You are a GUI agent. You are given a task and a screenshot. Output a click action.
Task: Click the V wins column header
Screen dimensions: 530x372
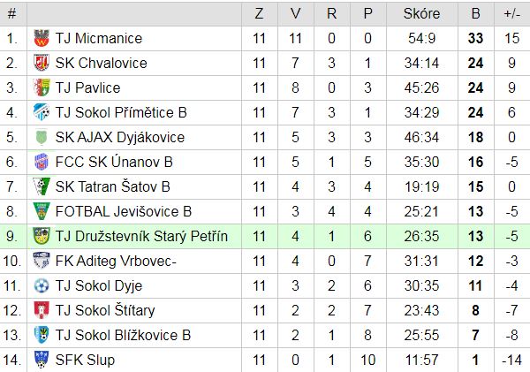[x=295, y=14]
